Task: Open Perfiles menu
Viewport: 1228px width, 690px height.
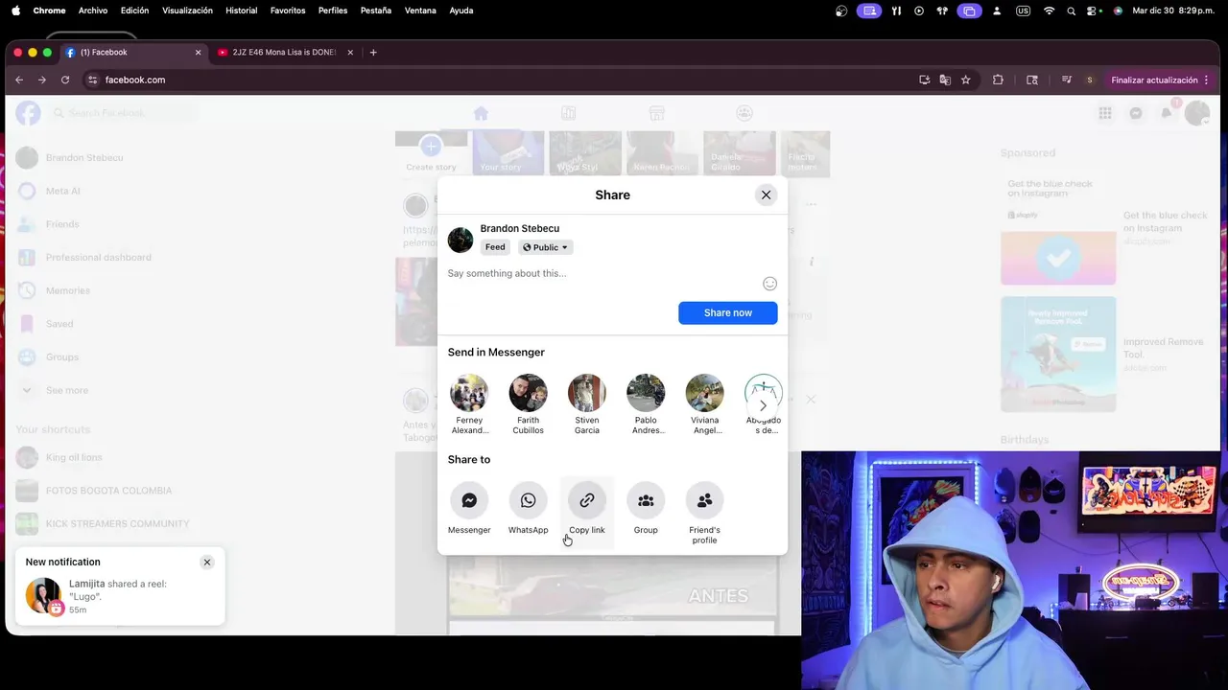Action: [333, 11]
